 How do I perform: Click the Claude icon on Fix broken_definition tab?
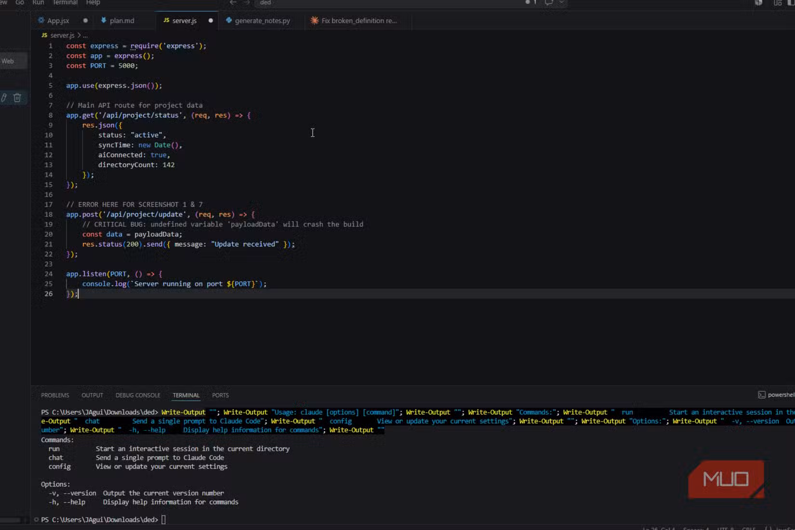(x=315, y=20)
